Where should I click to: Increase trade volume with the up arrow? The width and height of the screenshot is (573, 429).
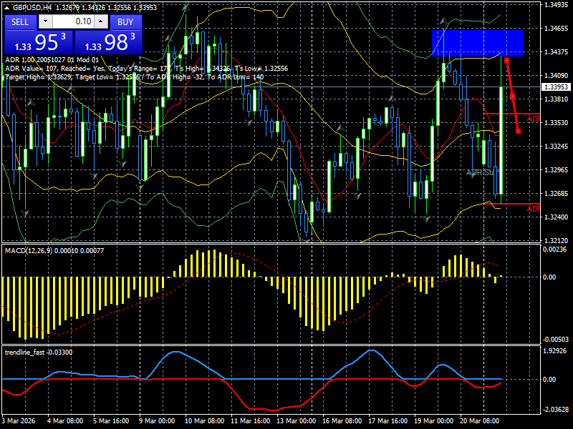(x=101, y=21)
